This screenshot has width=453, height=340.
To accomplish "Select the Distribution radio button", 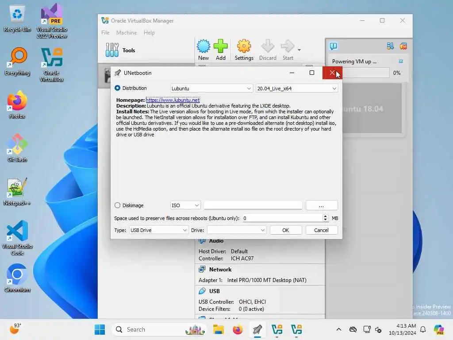I will (x=117, y=88).
